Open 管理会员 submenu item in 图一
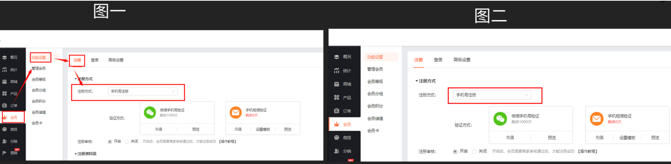The image size is (671, 164). point(39,68)
